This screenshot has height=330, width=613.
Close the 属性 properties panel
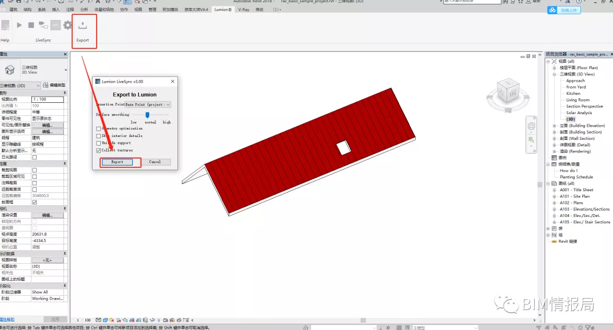tap(65, 54)
